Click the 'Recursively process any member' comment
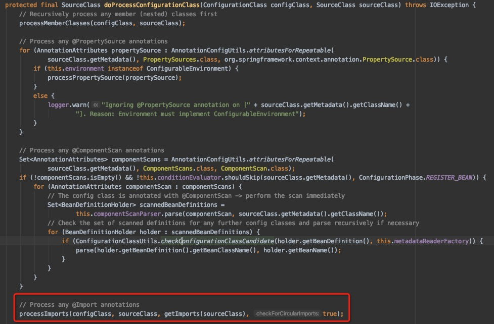494x324 pixels. pos(118,14)
